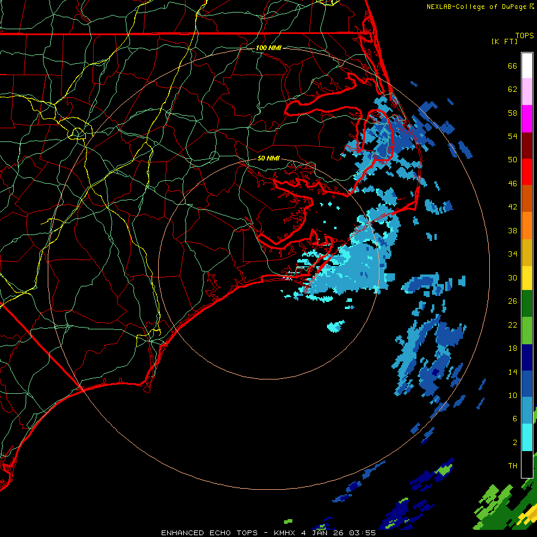Click the black TH threshold legend swatch
Image resolution: width=537 pixels, height=537 pixels.
[527, 464]
